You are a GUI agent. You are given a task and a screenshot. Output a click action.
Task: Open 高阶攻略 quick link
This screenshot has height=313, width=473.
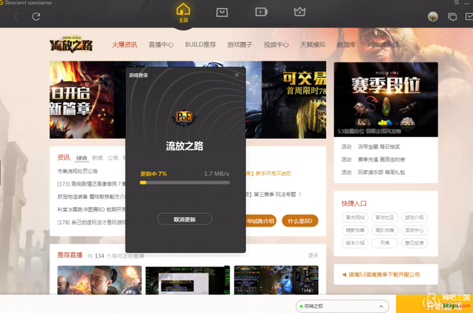(385, 230)
